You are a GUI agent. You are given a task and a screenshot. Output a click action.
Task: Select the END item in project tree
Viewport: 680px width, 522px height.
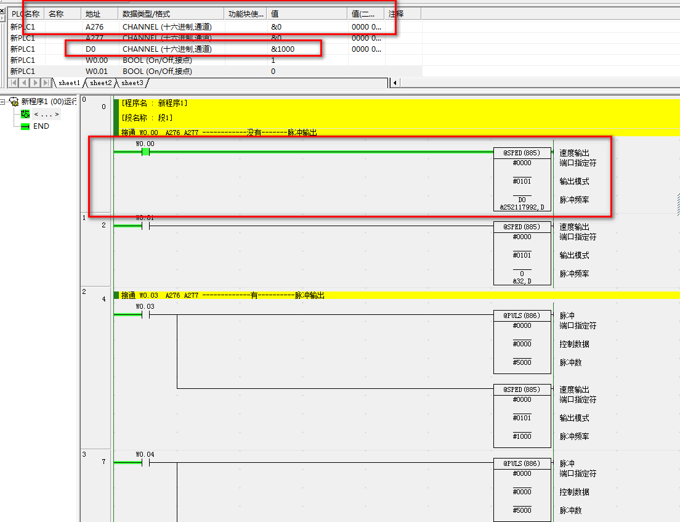coord(41,126)
